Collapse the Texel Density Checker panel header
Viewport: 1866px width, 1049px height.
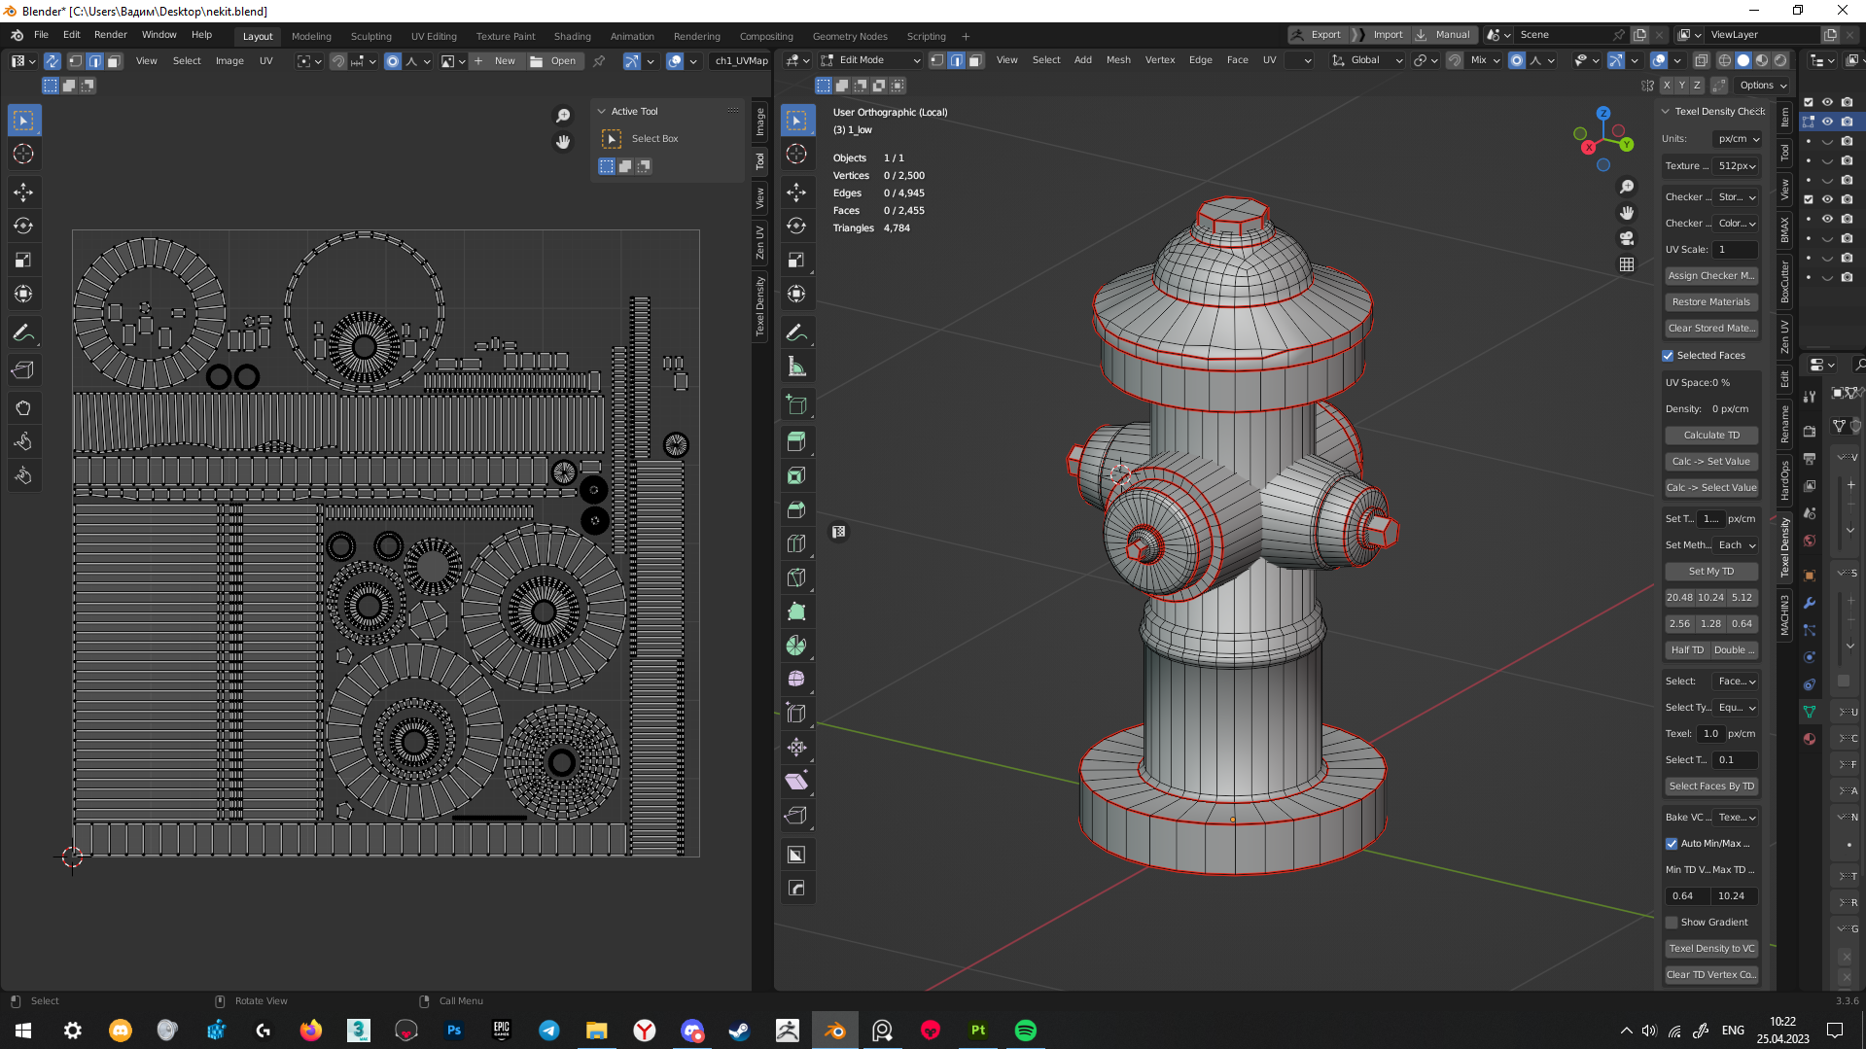[1666, 111]
